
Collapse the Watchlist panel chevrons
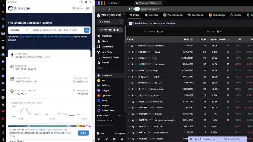124,116
